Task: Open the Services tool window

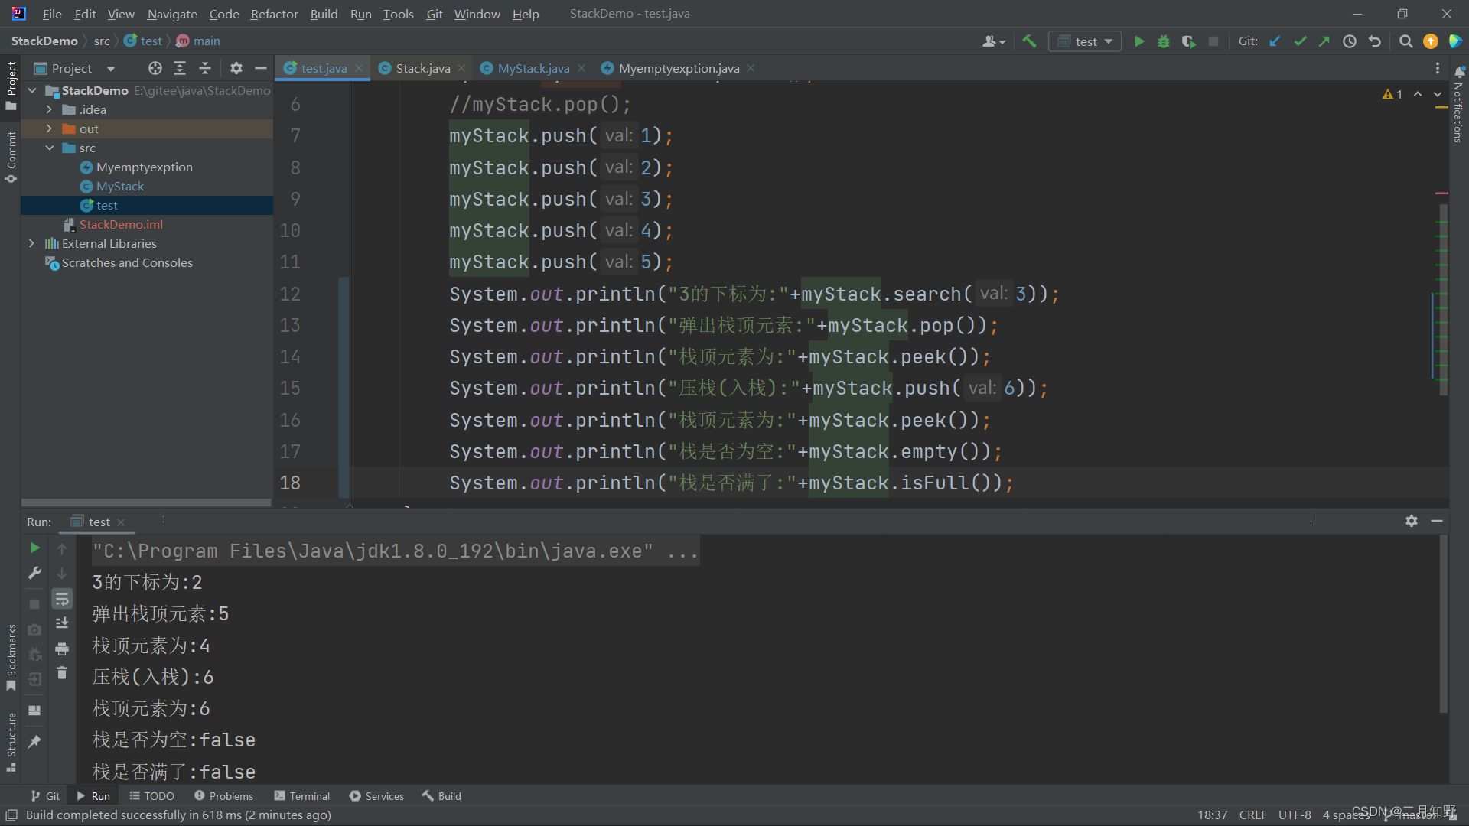Action: (376, 796)
